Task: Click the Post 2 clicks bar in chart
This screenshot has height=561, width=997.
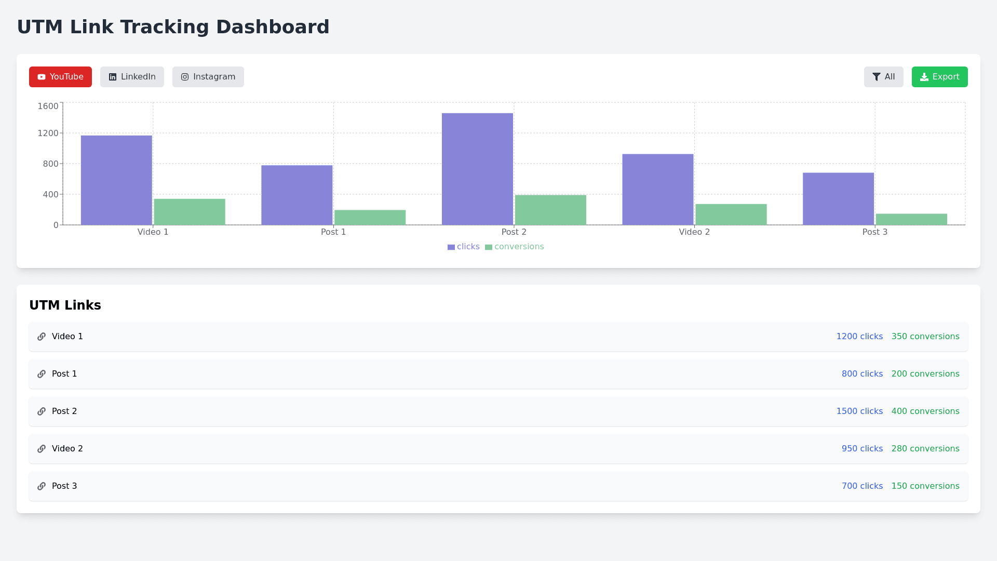Action: pyautogui.click(x=477, y=169)
